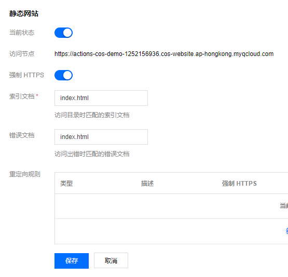Click the 重定向规则 label
The height and width of the screenshot is (277, 288).
(25, 174)
